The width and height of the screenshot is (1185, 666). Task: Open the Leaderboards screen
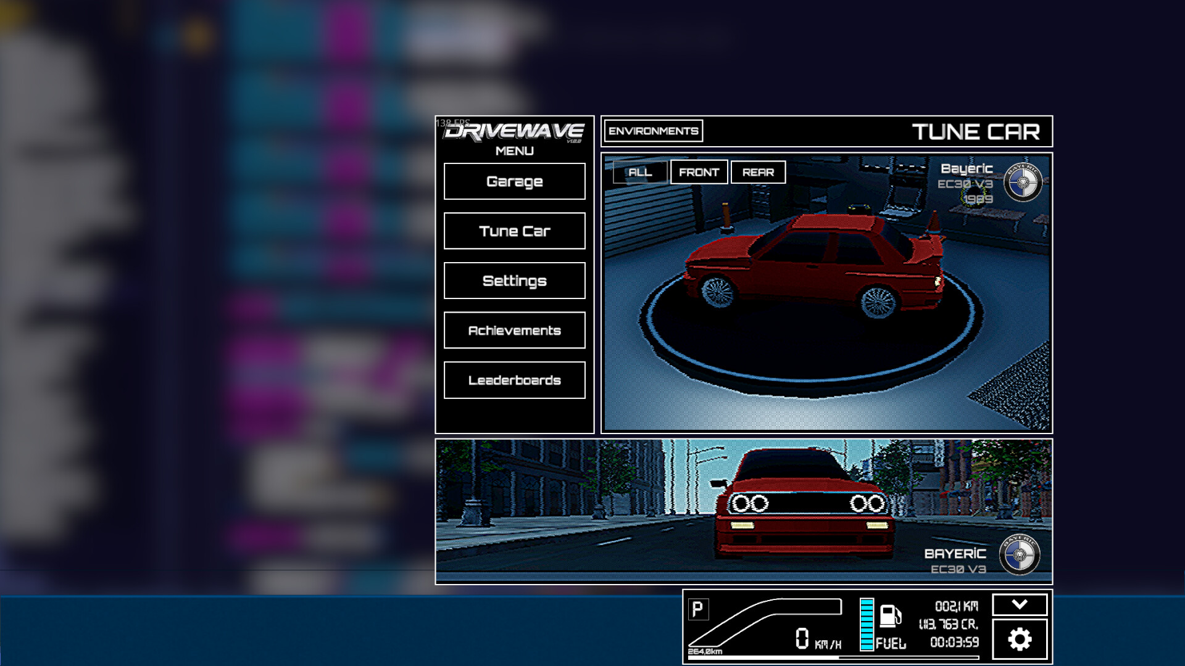(x=514, y=380)
